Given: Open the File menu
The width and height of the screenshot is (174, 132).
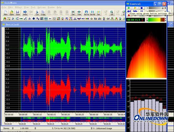Looking at the screenshot, I should pyautogui.click(x=4, y=7).
